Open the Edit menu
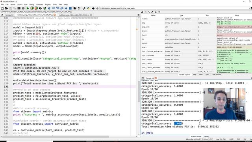 click(7, 4)
